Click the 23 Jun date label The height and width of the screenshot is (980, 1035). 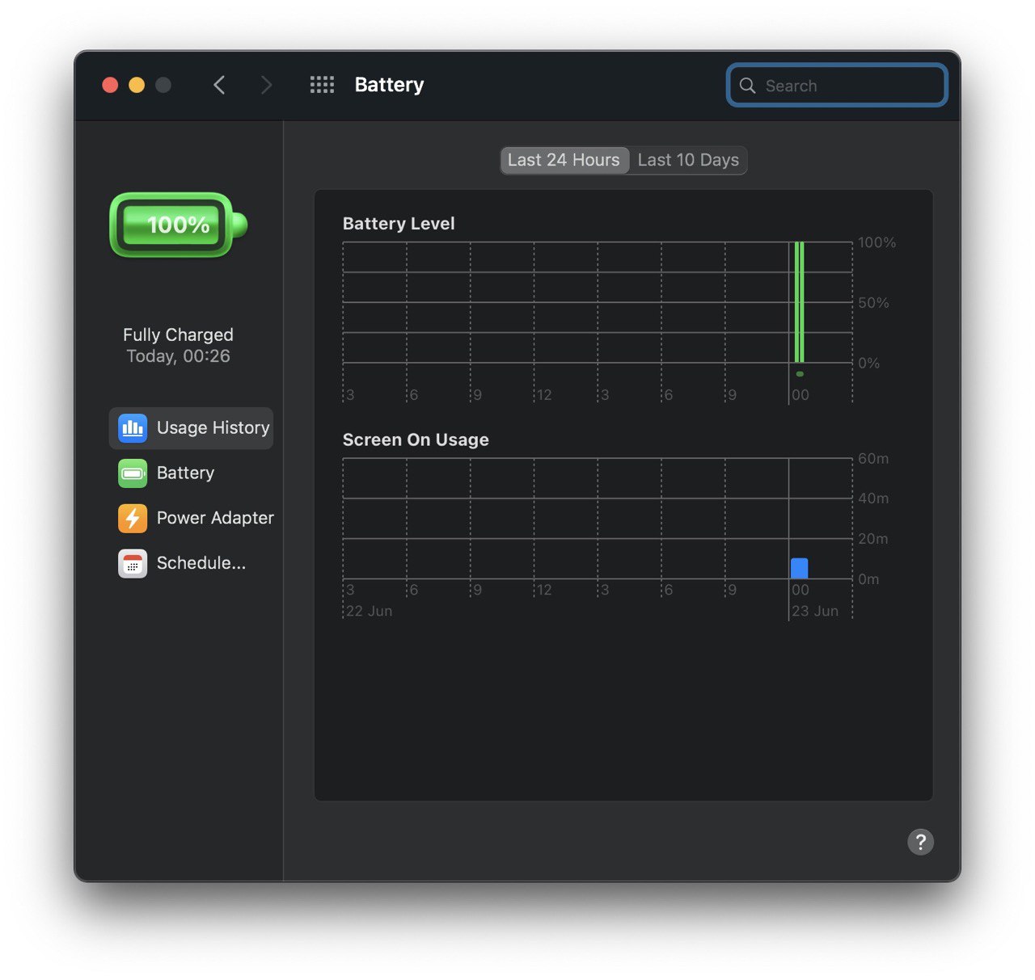click(x=815, y=611)
